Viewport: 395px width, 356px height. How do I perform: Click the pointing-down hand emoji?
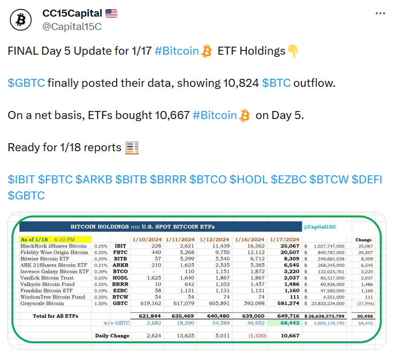[x=293, y=51]
